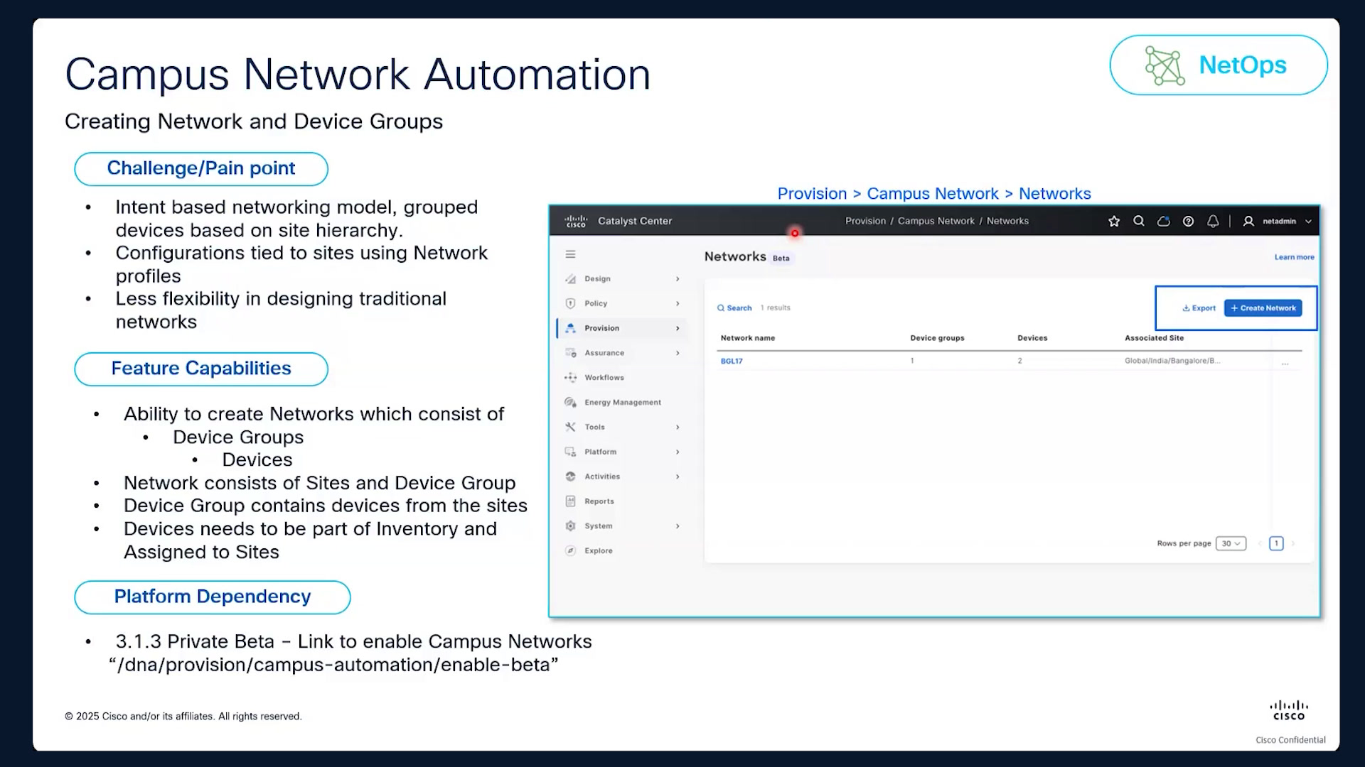Open the Learn more link
The image size is (1365, 767).
click(x=1294, y=257)
